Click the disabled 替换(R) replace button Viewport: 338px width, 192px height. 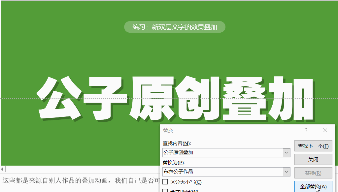pyautogui.click(x=313, y=173)
